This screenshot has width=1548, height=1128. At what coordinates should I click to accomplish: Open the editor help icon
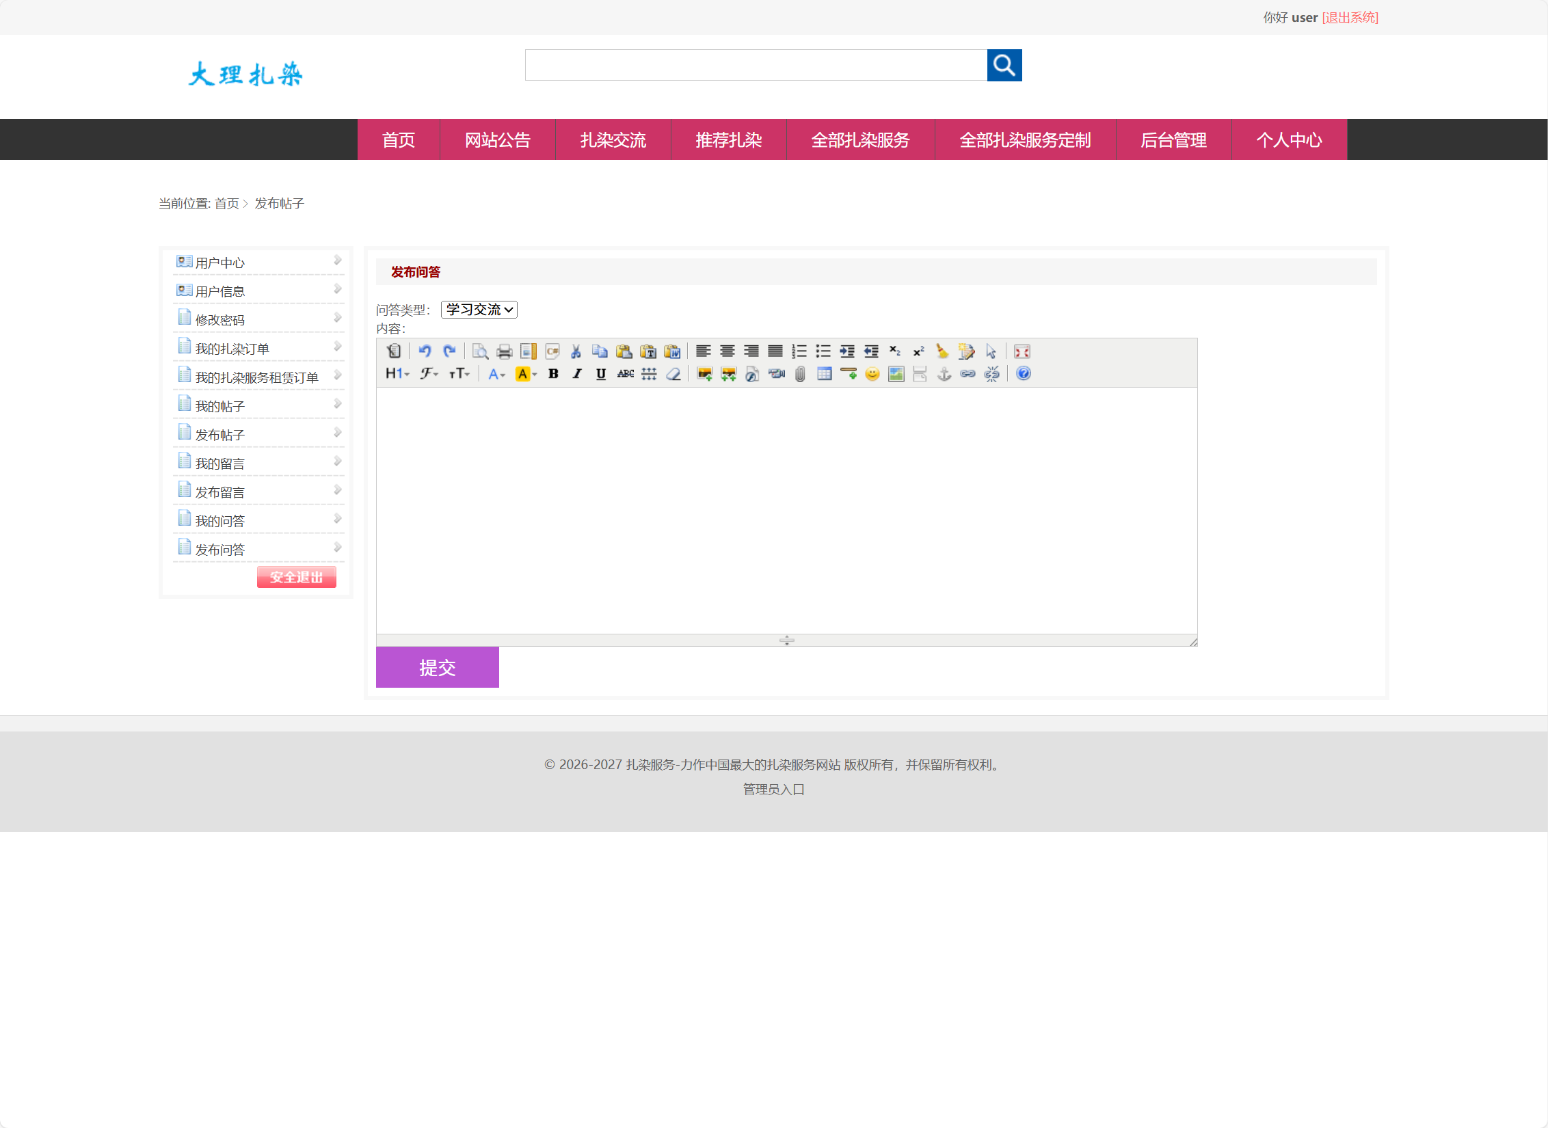(1023, 374)
